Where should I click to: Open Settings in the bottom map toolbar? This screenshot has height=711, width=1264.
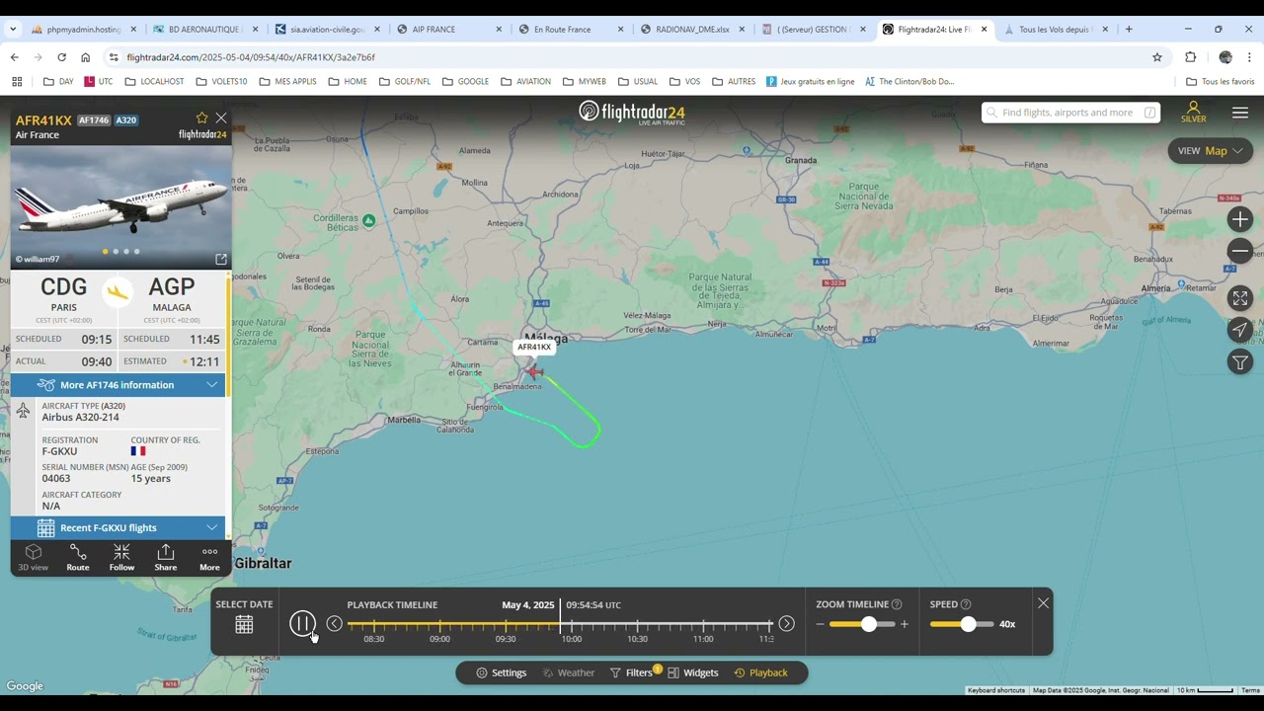point(501,673)
